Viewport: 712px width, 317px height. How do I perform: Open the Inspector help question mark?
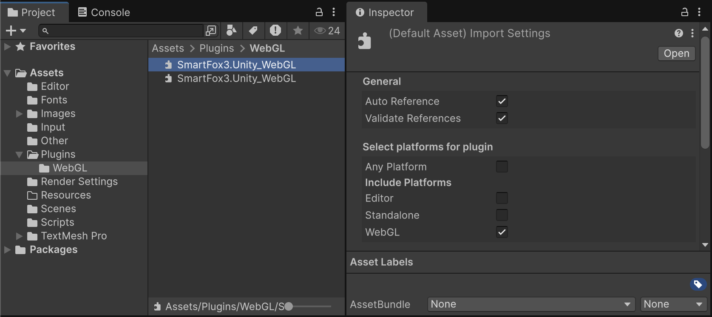click(679, 33)
